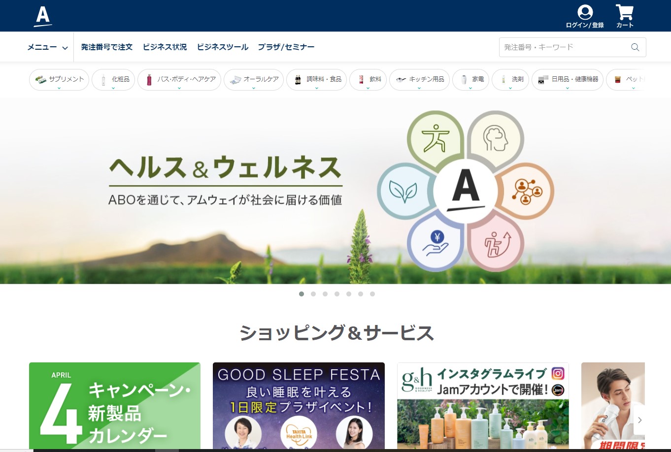Expand the 飲料 category
The width and height of the screenshot is (671, 452).
[368, 80]
